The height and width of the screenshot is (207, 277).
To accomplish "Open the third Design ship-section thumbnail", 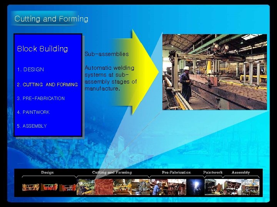I will [68, 187].
